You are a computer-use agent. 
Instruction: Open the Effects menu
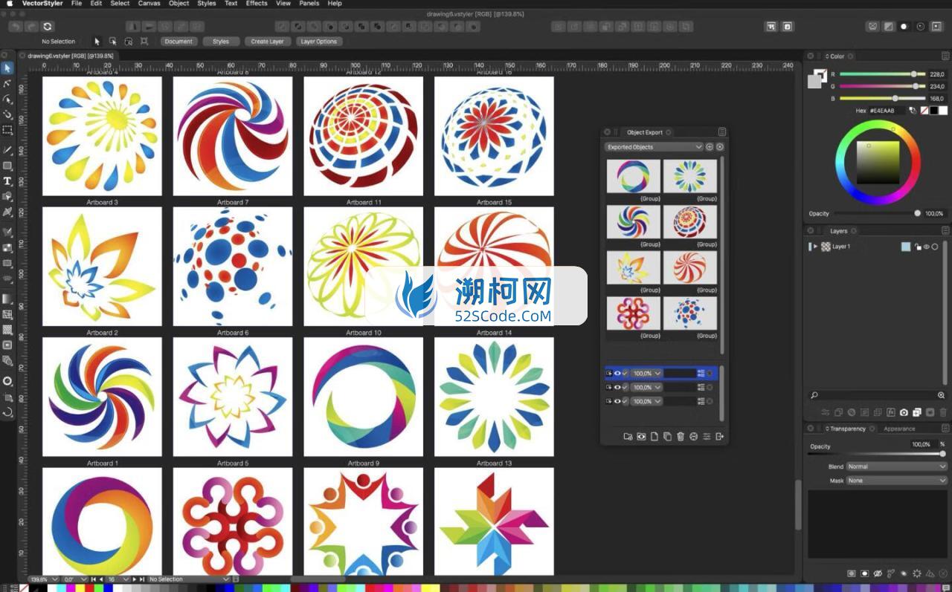(257, 4)
